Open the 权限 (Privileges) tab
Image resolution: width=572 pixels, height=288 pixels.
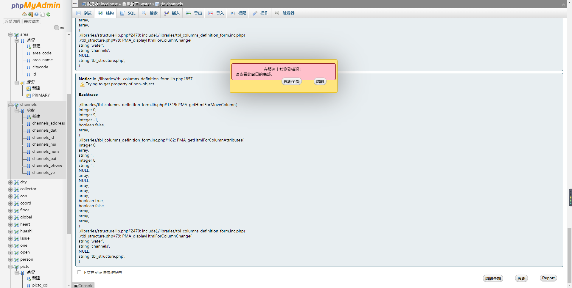click(x=238, y=13)
